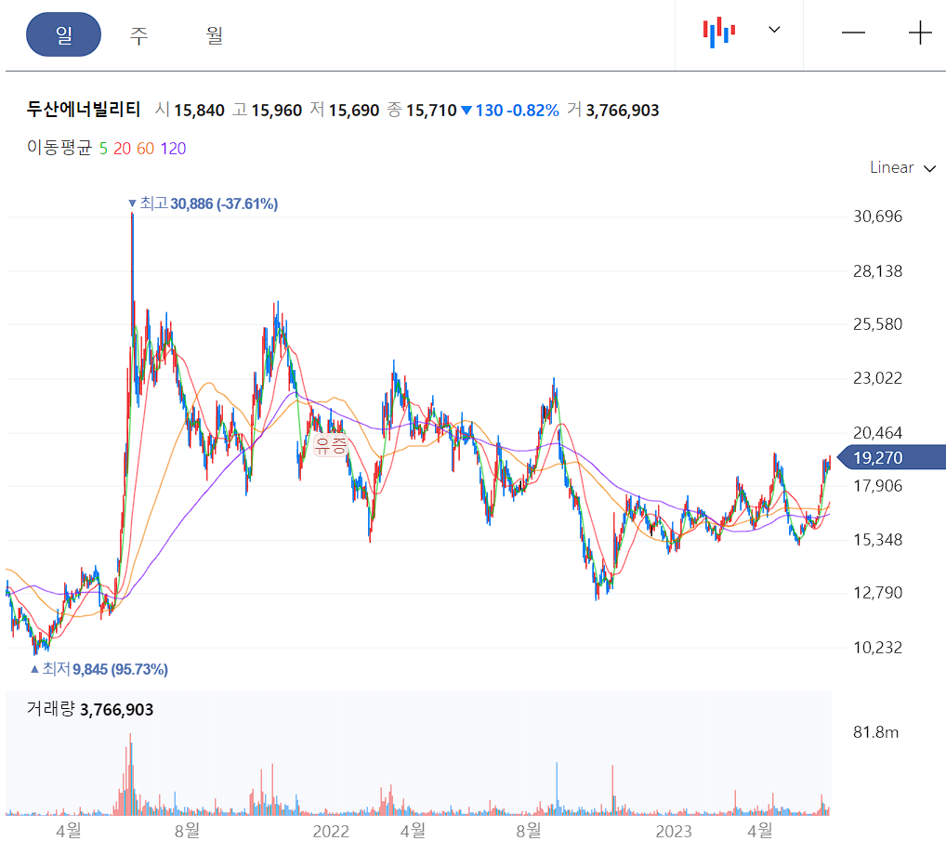The image size is (946, 854).
Task: Click the candlestick chart type icon
Action: click(718, 33)
